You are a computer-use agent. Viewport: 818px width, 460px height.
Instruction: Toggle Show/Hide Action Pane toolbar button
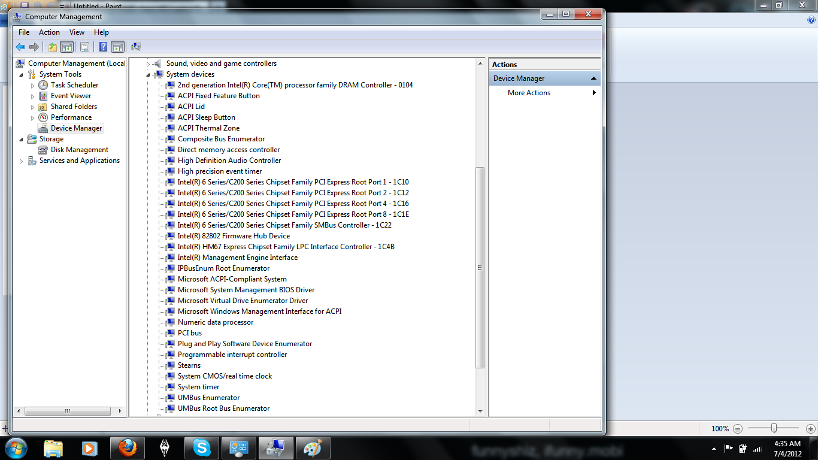[118, 47]
